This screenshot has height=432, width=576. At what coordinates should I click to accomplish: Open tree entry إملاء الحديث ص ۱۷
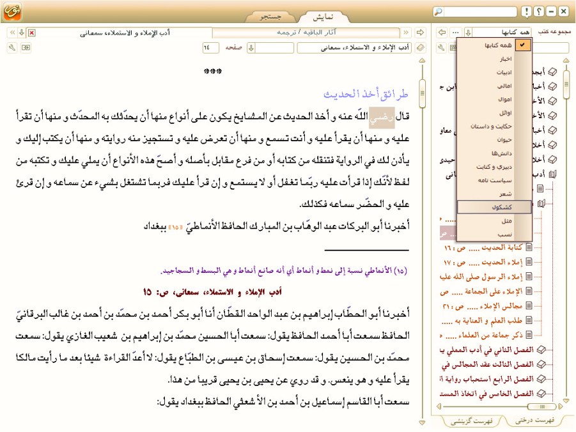(483, 262)
